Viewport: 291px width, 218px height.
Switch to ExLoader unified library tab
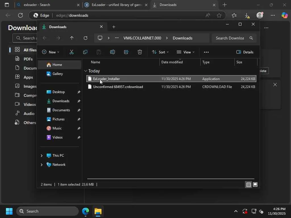[117, 5]
